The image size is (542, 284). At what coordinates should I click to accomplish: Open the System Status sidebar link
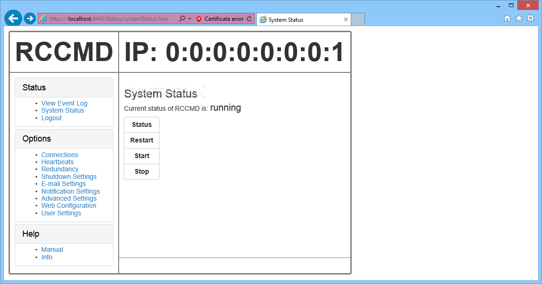point(63,110)
